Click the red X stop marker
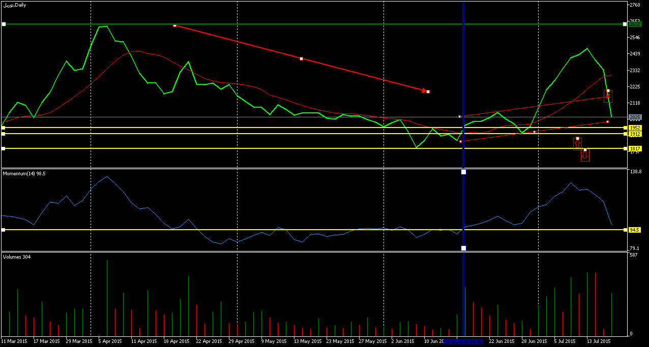The image size is (649, 347). (607, 96)
